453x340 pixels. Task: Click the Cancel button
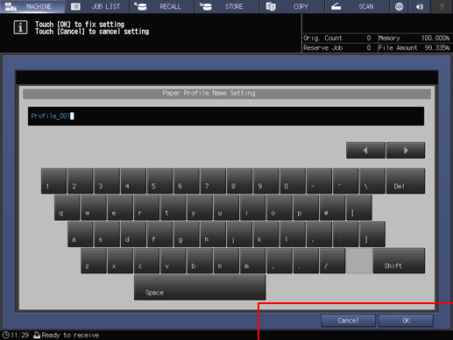[349, 321]
